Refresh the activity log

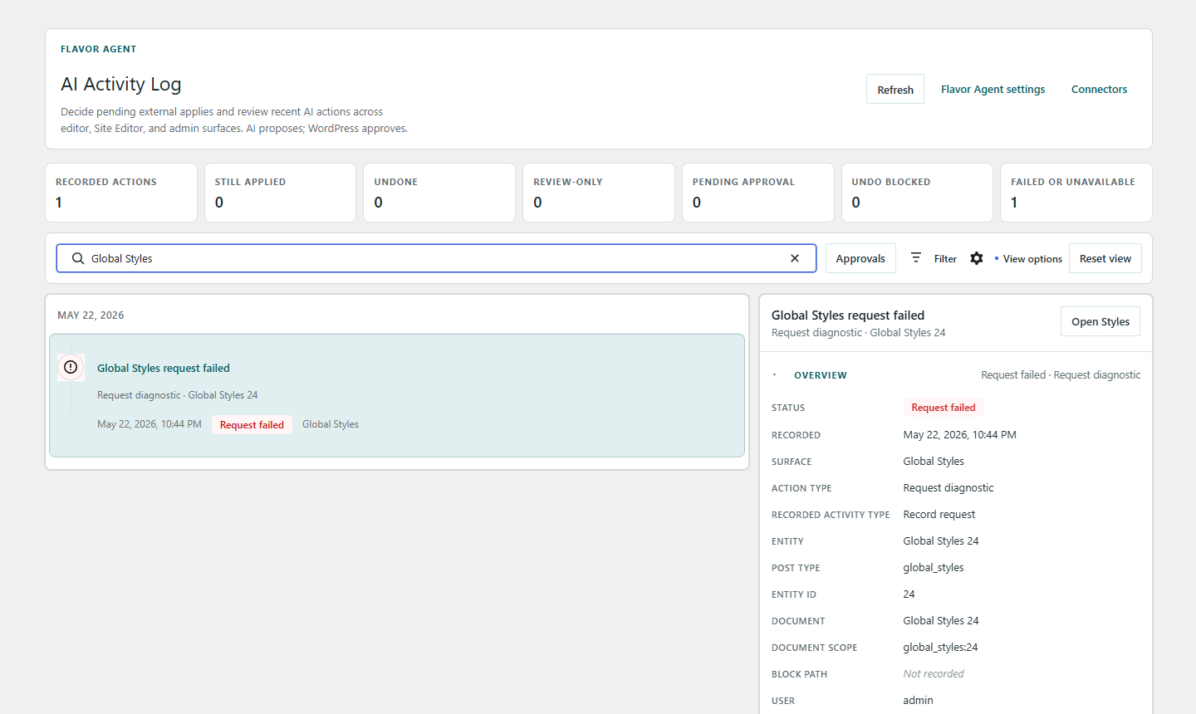[895, 90]
